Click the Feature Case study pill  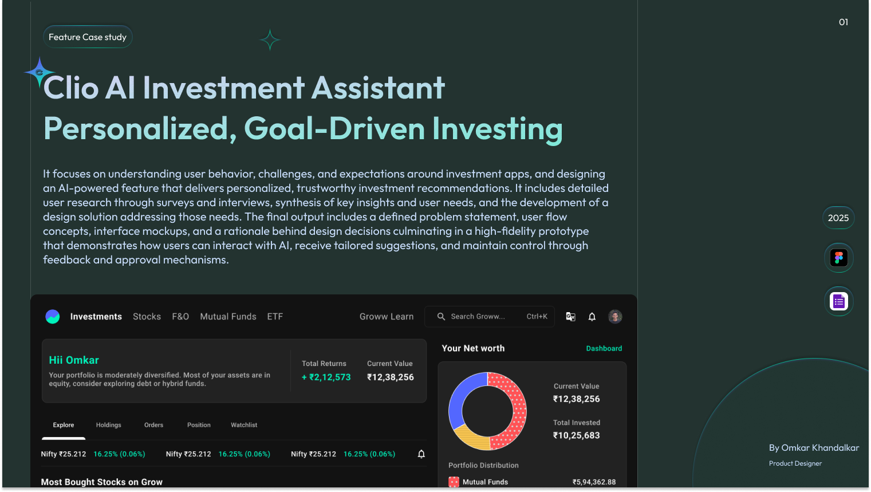(x=88, y=37)
